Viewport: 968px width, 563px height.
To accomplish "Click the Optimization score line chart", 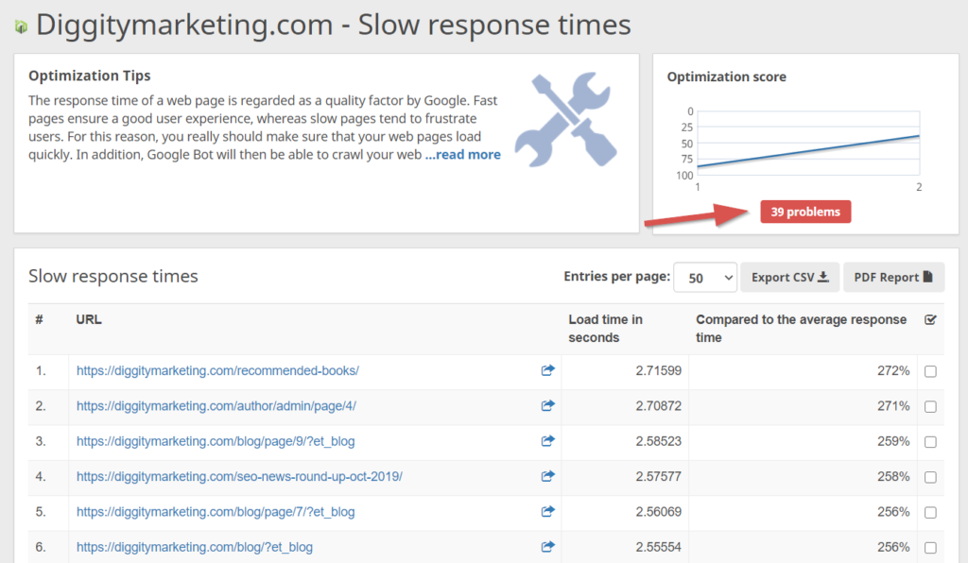I will coord(808,144).
